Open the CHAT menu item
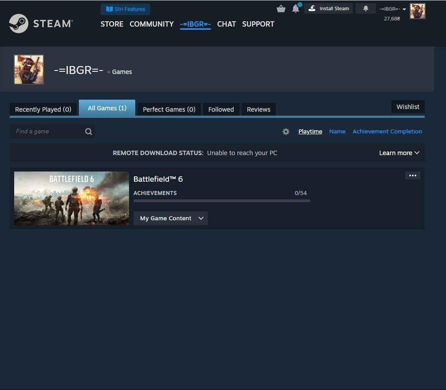Screen dimensions: 446x390 [x=227, y=24]
